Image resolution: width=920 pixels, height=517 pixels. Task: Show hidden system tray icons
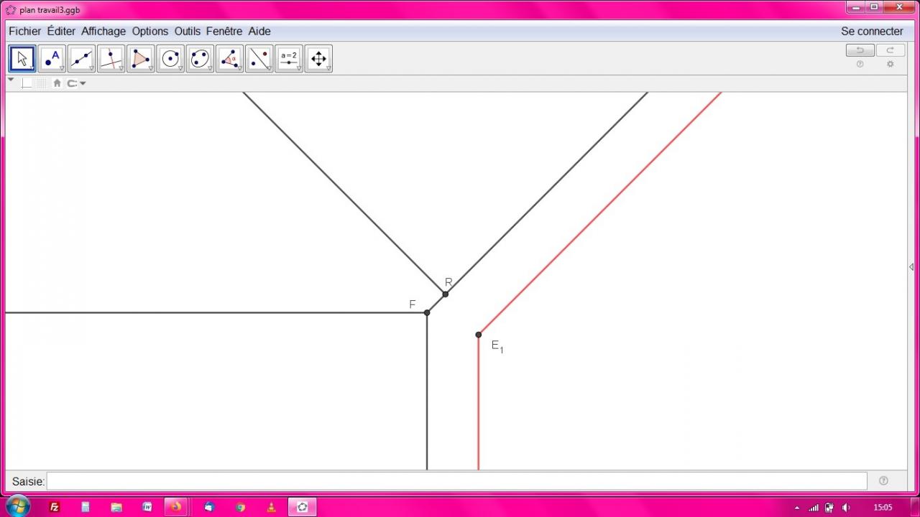(796, 508)
